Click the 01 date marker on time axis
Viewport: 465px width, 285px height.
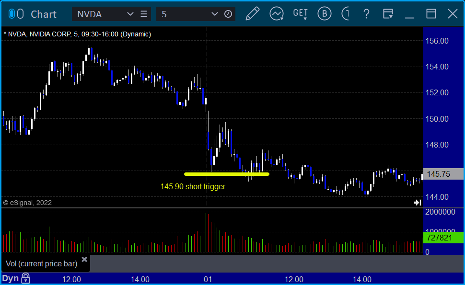[x=208, y=279]
